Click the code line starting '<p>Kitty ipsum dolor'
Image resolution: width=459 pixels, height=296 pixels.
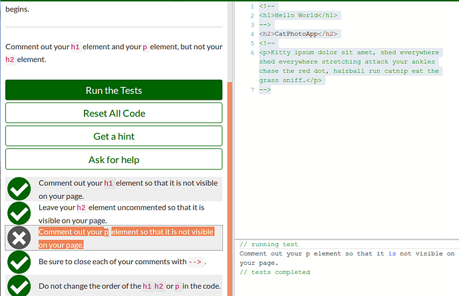[x=349, y=53]
